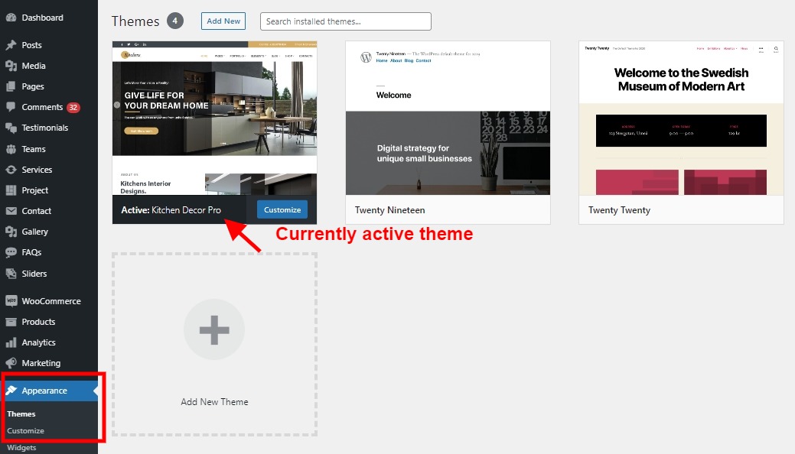Viewport: 795px width, 454px height.
Task: Click the Pages icon in sidebar
Action: coord(11,86)
